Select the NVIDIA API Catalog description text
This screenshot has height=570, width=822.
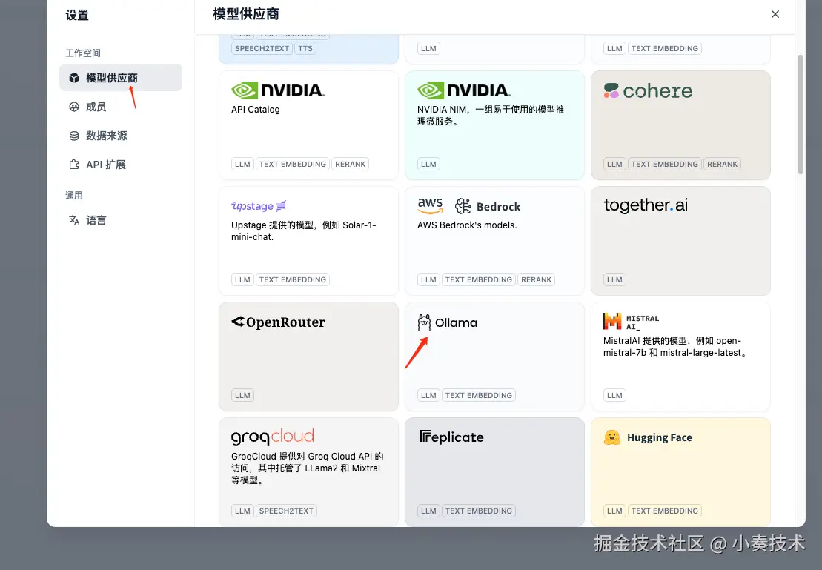(255, 110)
